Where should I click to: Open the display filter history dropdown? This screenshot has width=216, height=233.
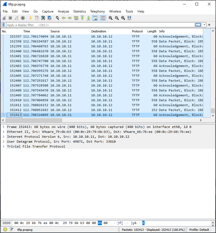(x=204, y=25)
